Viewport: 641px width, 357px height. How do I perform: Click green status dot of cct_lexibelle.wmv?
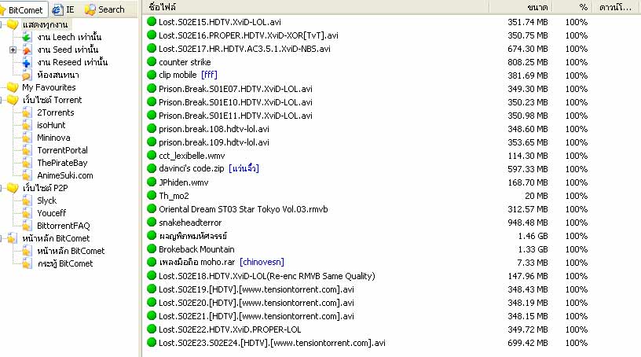pyautogui.click(x=152, y=156)
